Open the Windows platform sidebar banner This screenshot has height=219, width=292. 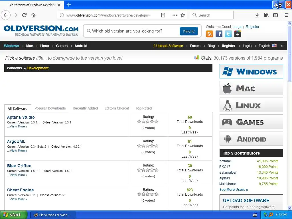(x=251, y=71)
